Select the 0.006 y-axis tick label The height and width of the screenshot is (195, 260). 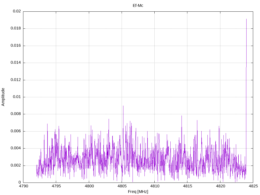[15, 131]
